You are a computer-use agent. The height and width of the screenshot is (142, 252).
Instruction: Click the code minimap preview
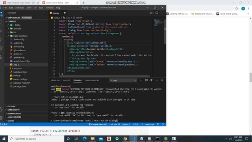158,22
